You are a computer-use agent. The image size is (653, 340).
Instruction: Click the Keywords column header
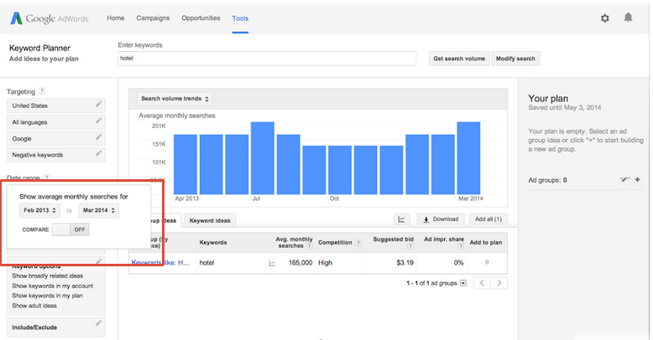[x=213, y=243]
